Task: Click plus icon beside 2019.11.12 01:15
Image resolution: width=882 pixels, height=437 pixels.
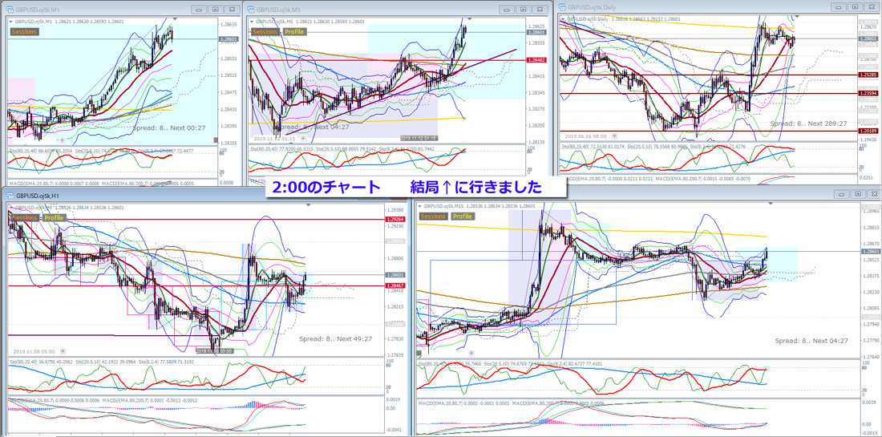Action: (x=303, y=138)
